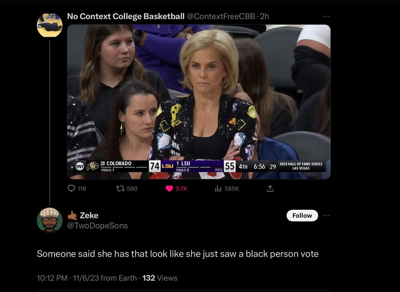Open the 10:12 PM 11/6/23 timestamp
Image resolution: width=400 pixels, height=292 pixels.
tap(68, 278)
